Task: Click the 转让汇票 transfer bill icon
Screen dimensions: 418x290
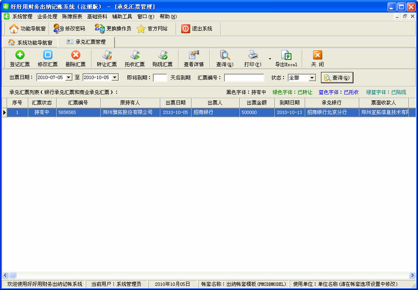Action: click(107, 55)
